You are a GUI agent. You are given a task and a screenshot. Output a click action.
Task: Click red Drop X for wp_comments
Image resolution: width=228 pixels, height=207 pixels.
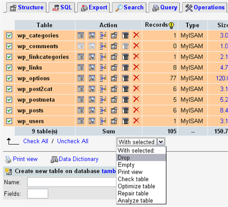[x=136, y=46]
